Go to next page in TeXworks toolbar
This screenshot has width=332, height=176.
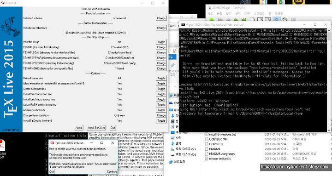[x=236, y=20]
